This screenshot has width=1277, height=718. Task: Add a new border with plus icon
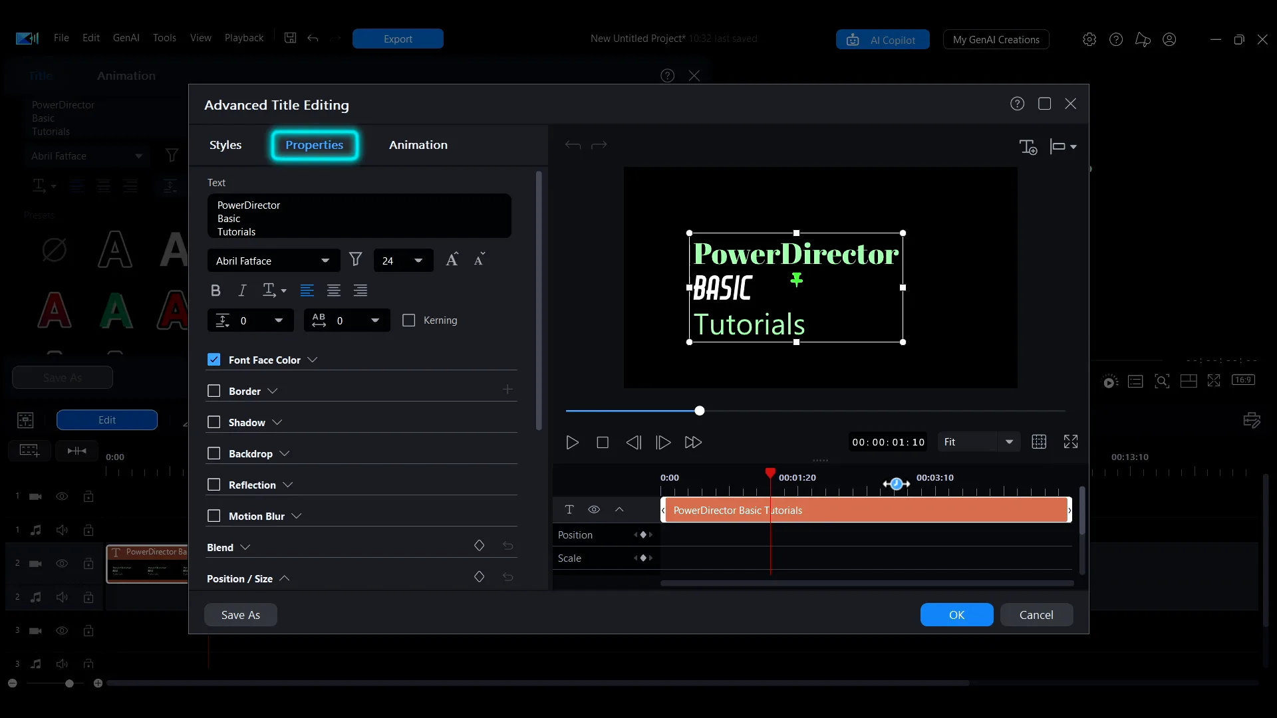click(x=507, y=390)
